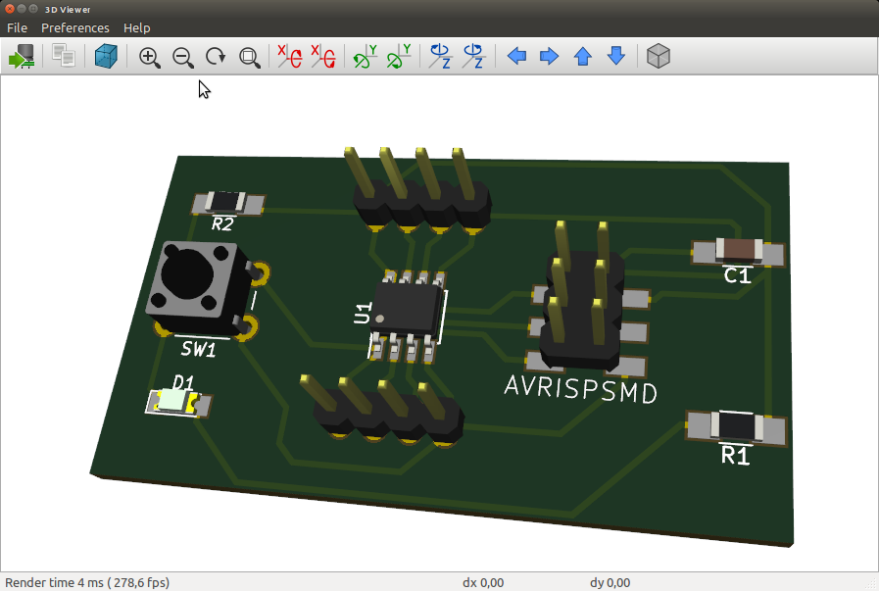
Task: Rotate Y counterclockwise using second green Y icon
Action: 399,57
